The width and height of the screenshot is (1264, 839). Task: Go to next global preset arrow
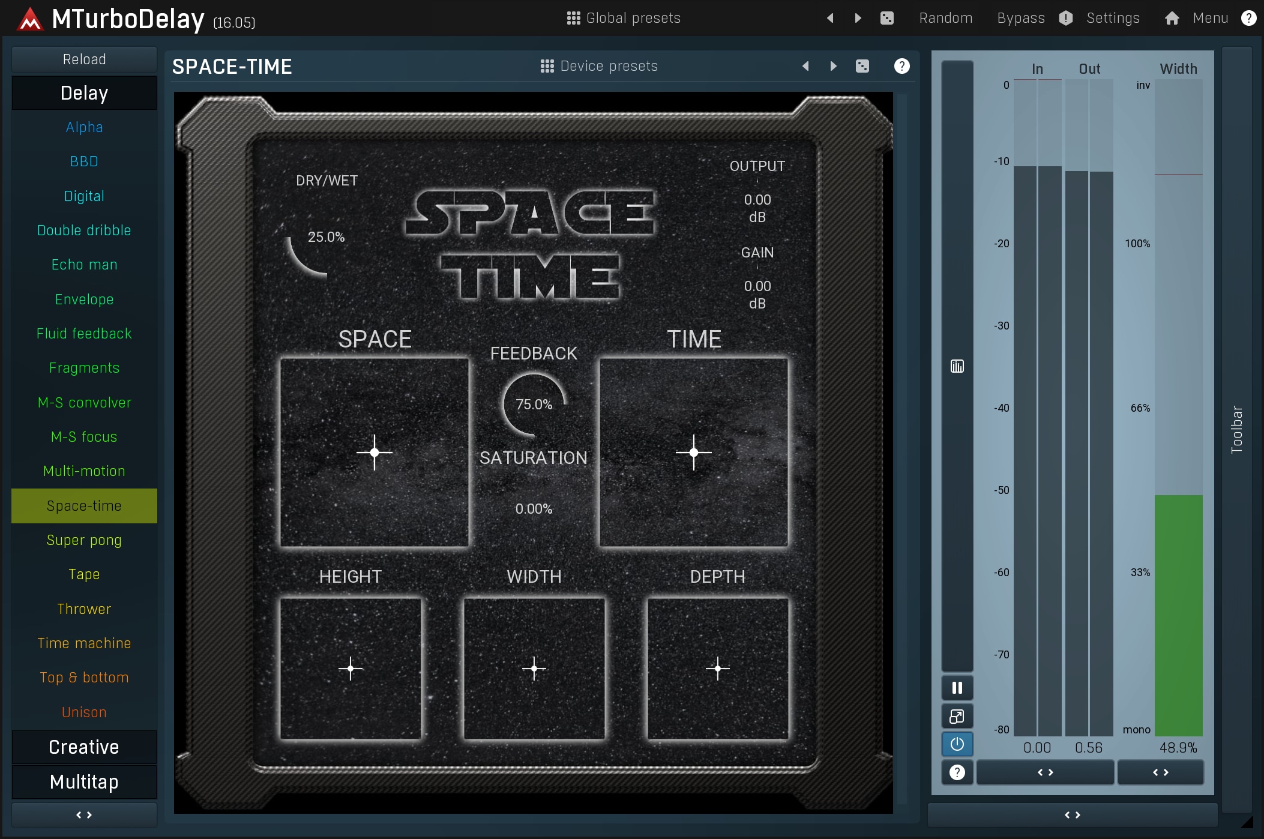point(858,18)
